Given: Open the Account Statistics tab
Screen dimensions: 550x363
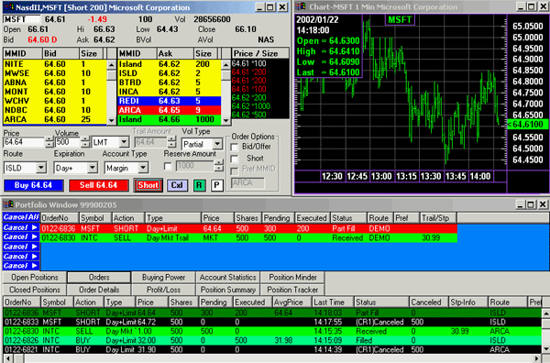Looking at the screenshot, I should (227, 278).
